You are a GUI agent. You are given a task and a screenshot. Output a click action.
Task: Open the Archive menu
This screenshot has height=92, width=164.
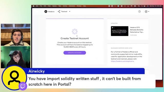tap(65, 6)
